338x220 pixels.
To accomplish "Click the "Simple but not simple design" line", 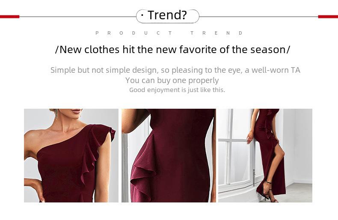I will (175, 70).
